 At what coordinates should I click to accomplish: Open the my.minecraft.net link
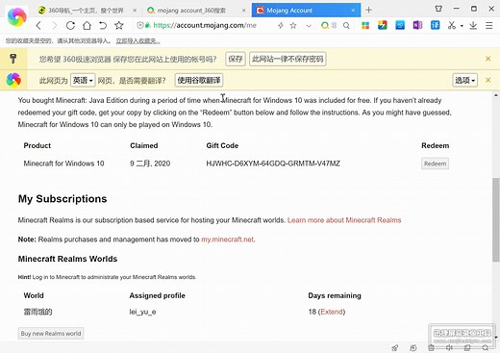pyautogui.click(x=228, y=240)
